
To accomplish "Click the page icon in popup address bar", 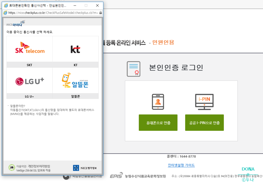I will click(5, 13).
